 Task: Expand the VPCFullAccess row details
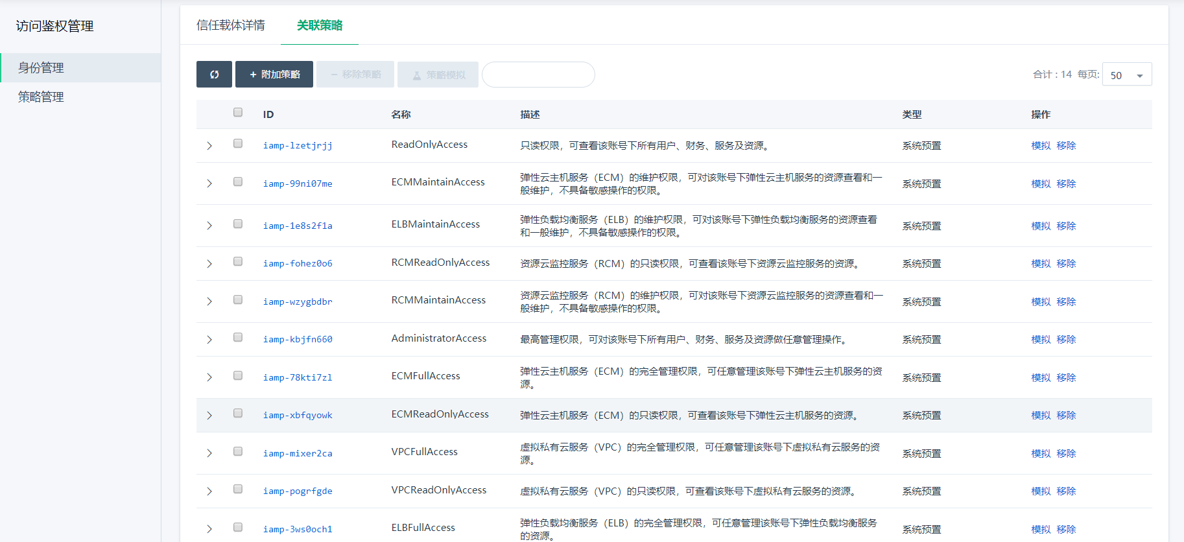209,453
